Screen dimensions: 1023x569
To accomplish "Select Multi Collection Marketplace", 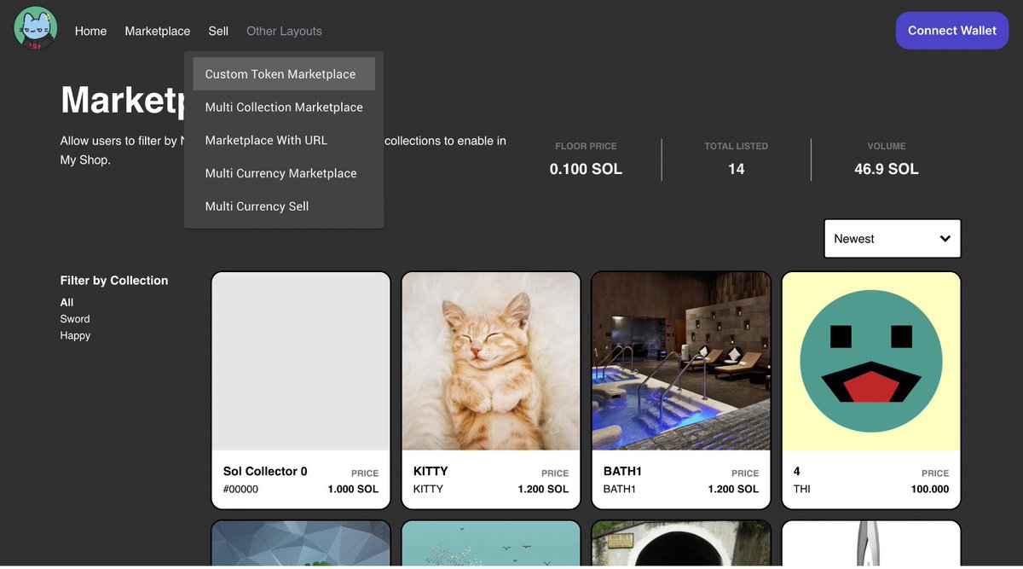I will 284,107.
